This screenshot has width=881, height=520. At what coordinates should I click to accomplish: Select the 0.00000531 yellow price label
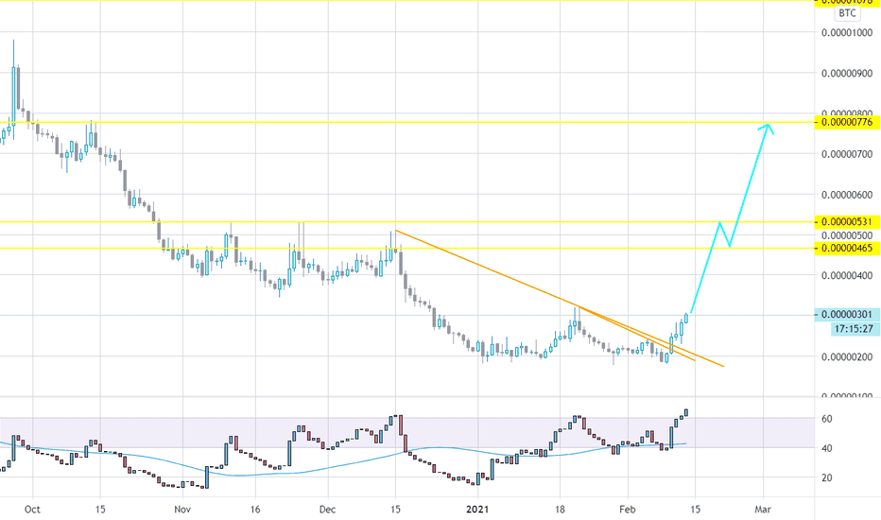[x=847, y=221]
